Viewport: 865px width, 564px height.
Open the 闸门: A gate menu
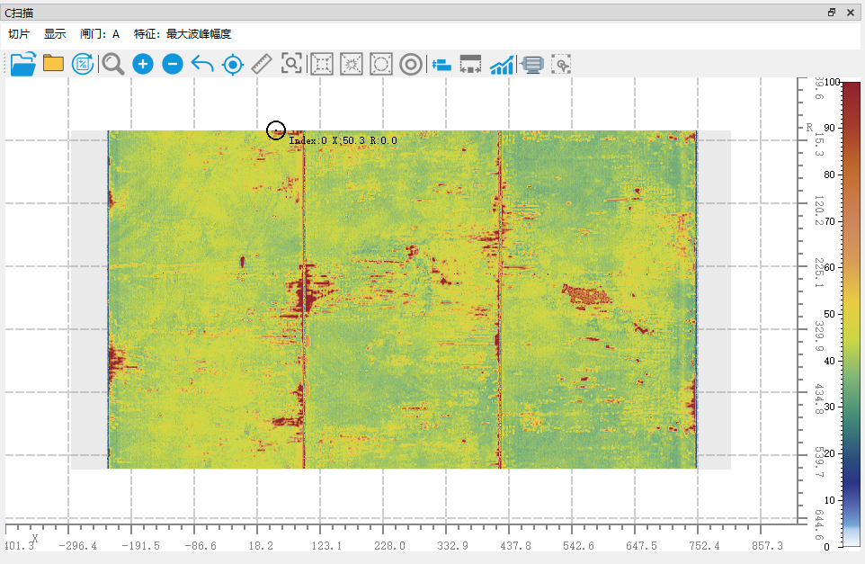tap(100, 34)
